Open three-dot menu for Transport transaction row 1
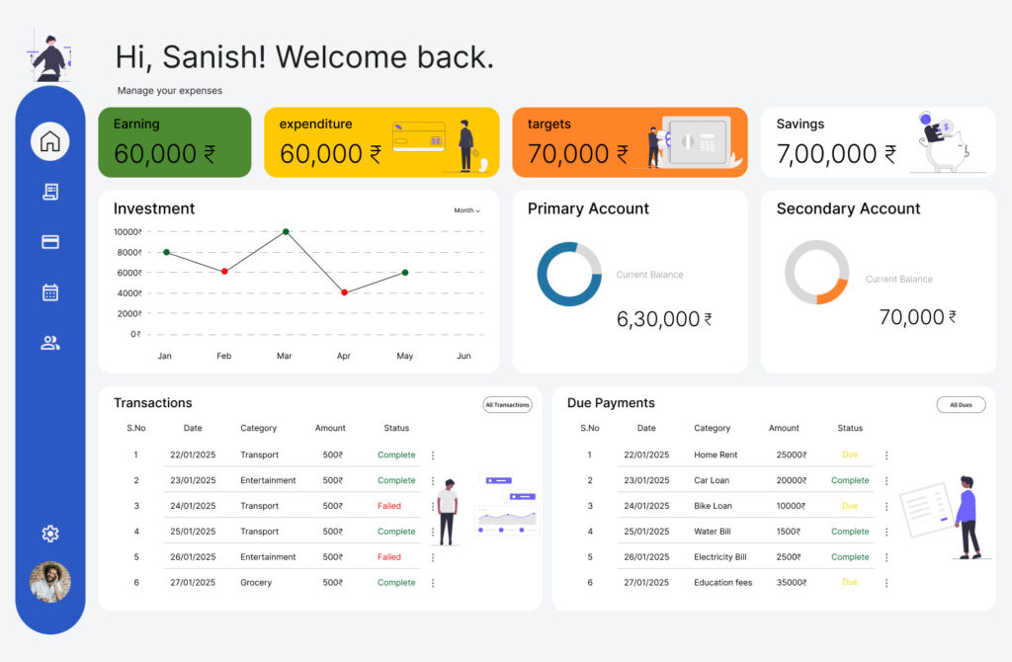The height and width of the screenshot is (662, 1012). pos(432,455)
